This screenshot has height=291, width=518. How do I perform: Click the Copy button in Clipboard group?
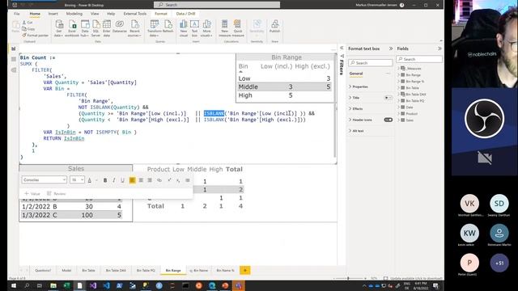click(x=28, y=29)
